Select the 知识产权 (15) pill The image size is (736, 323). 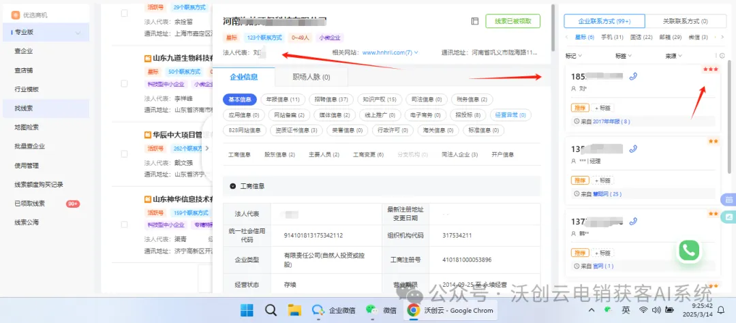pyautogui.click(x=379, y=99)
